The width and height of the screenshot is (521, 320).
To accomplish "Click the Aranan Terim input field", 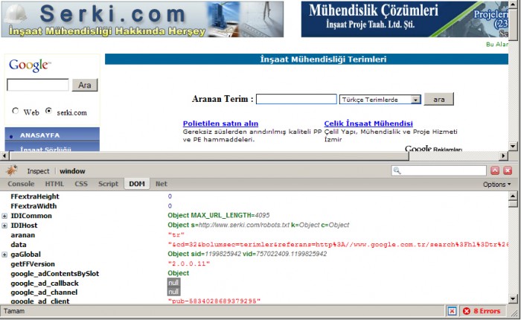I will (x=296, y=99).
